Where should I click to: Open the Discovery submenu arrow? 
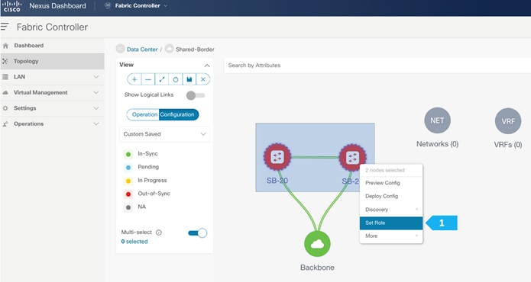[x=417, y=210]
